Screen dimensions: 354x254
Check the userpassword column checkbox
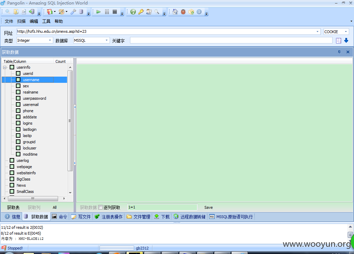coord(18,98)
